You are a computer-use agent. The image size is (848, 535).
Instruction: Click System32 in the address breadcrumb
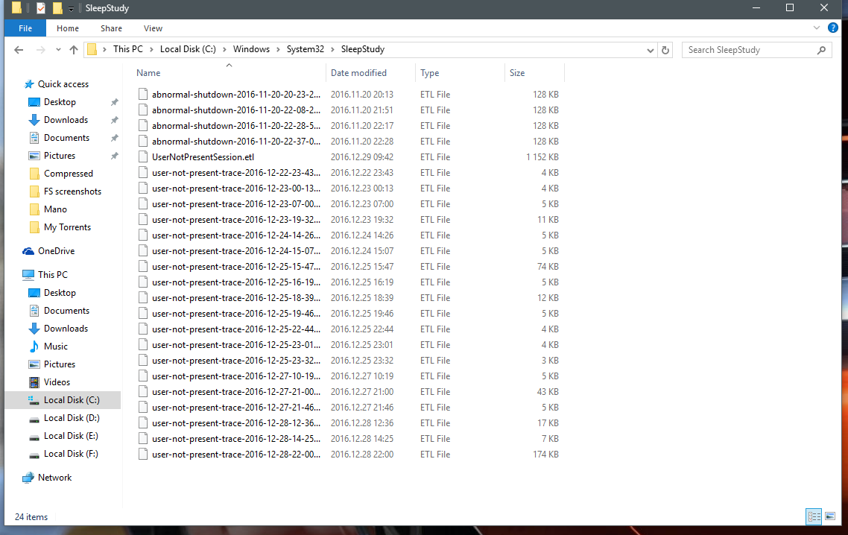click(305, 49)
